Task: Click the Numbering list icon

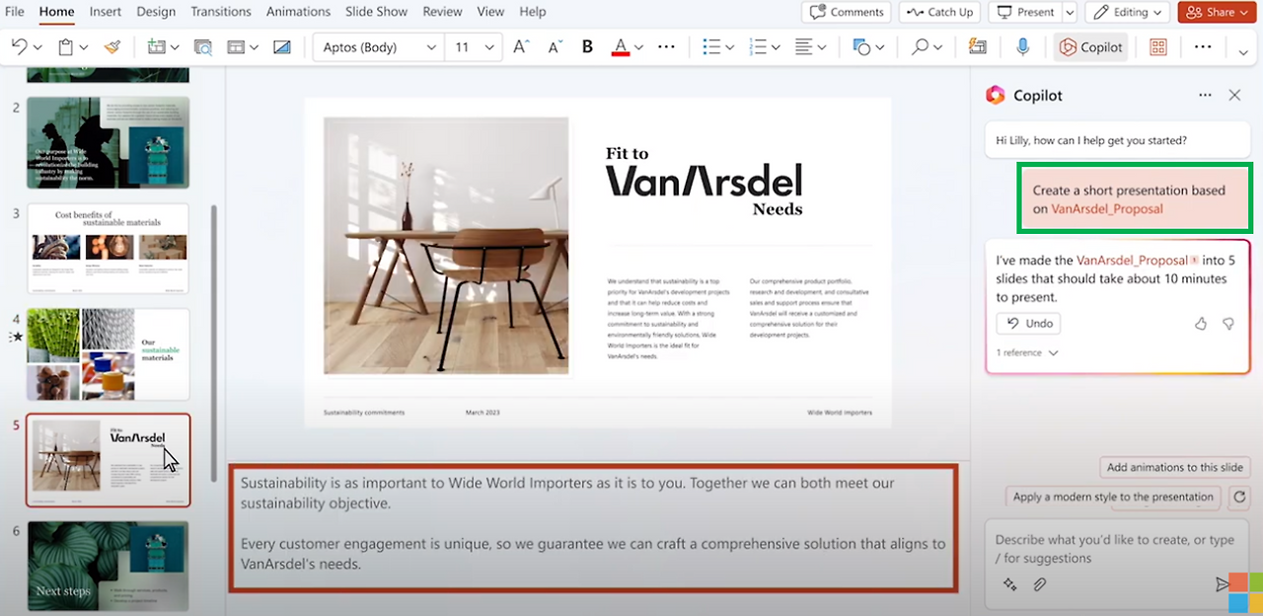Action: (759, 46)
